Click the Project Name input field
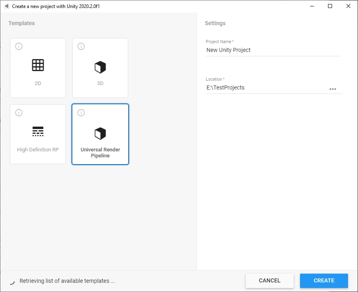The width and height of the screenshot is (358, 292). 273,50
